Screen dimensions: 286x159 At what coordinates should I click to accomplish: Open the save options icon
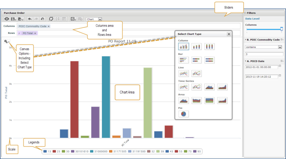click(x=13, y=19)
